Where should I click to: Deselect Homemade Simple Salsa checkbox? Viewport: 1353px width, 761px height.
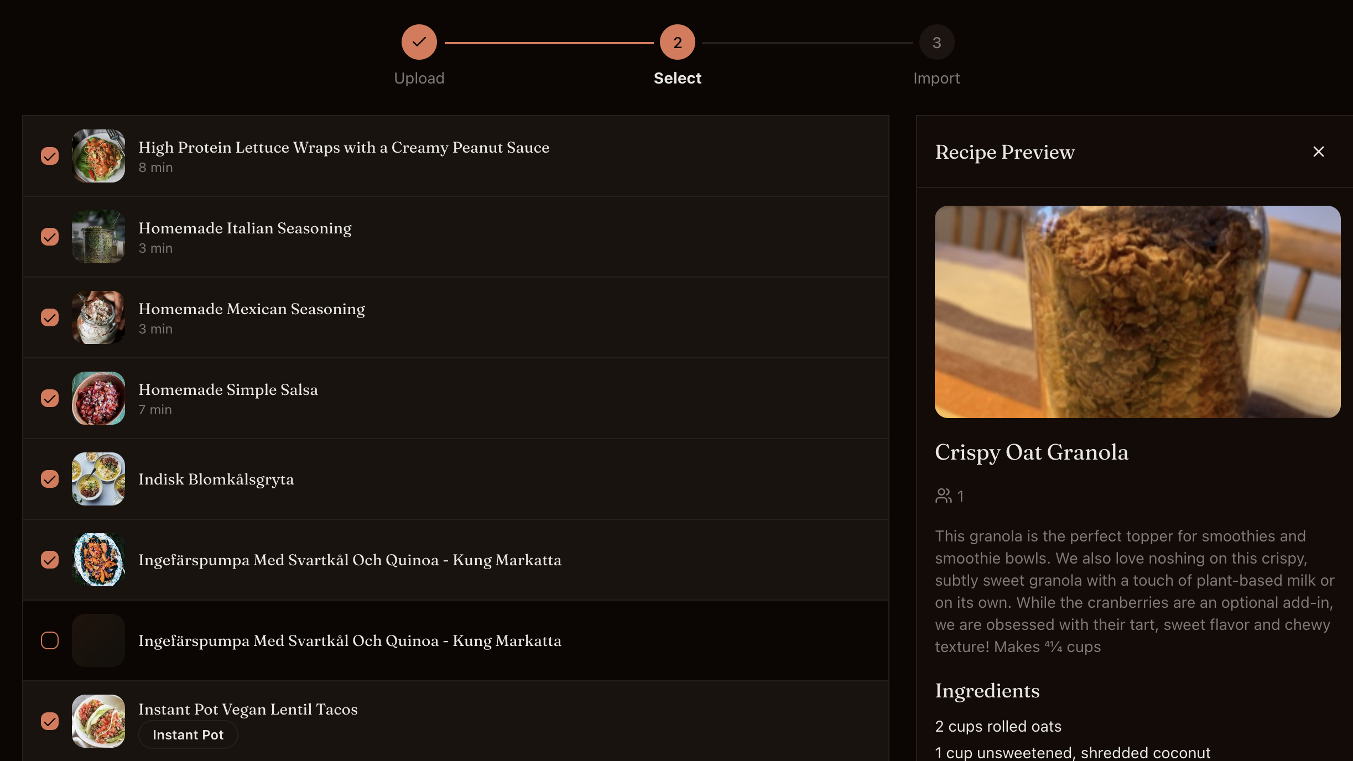coord(50,398)
